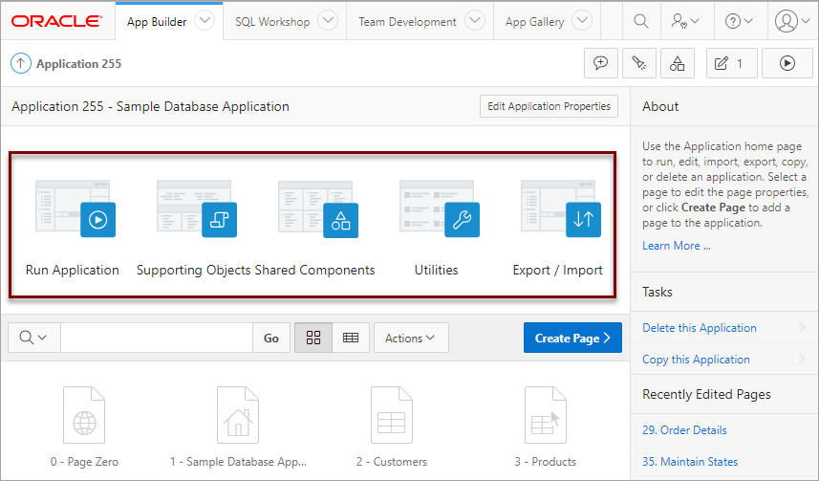Open the Run Application icon
819x481 pixels.
[x=75, y=208]
